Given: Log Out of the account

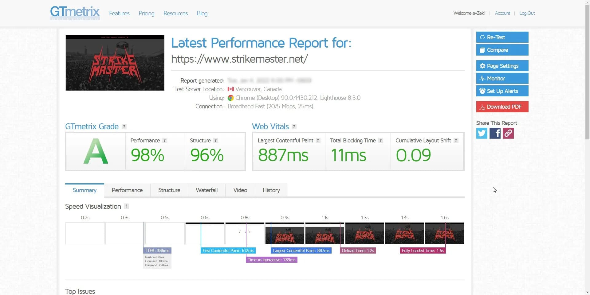Looking at the screenshot, I should (x=527, y=13).
